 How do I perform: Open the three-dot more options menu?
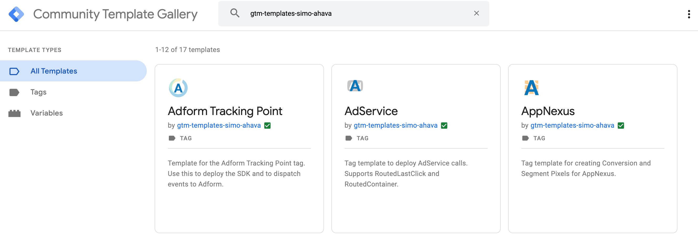pos(689,14)
